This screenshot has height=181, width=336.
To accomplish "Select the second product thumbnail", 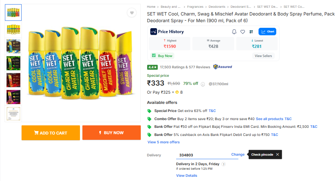I will 13,29.
